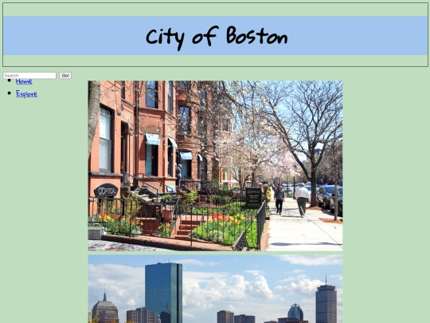This screenshot has width=430, height=323.
Task: Click the Search input field
Action: [29, 76]
